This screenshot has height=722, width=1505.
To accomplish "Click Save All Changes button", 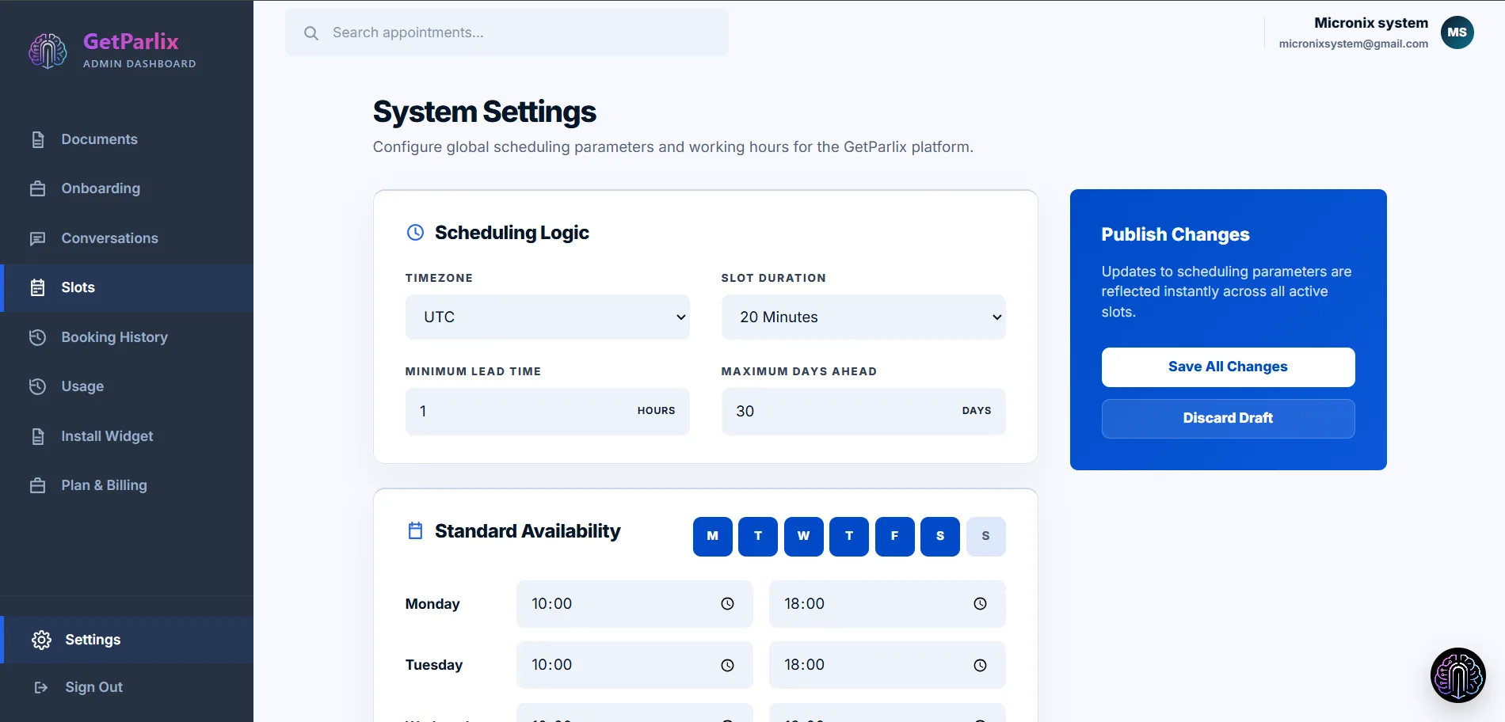I will tap(1228, 367).
